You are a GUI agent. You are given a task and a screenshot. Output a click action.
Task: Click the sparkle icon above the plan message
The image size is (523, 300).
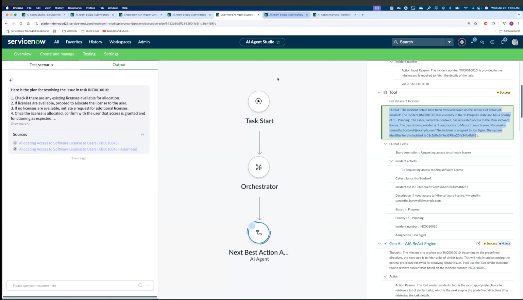click(11, 80)
